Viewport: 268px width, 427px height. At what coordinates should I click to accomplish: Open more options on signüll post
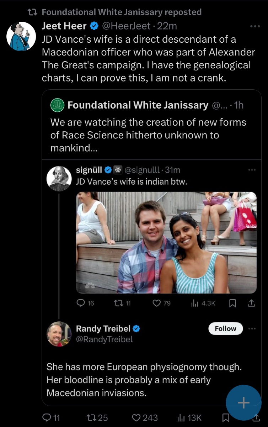tap(252, 170)
